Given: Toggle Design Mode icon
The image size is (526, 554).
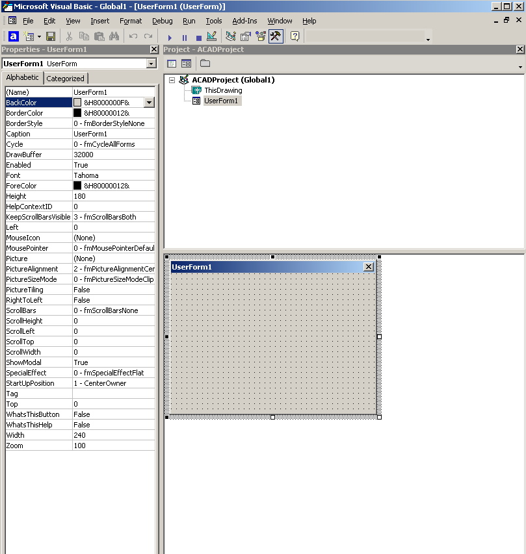Looking at the screenshot, I should [211, 36].
